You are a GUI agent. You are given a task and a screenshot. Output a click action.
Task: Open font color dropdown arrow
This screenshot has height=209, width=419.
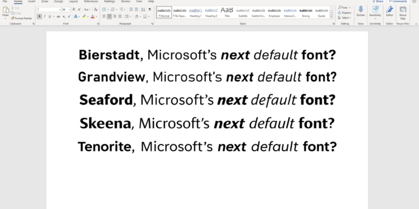click(x=96, y=16)
